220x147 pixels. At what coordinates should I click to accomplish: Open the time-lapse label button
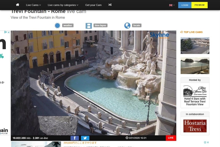(x=100, y=25)
